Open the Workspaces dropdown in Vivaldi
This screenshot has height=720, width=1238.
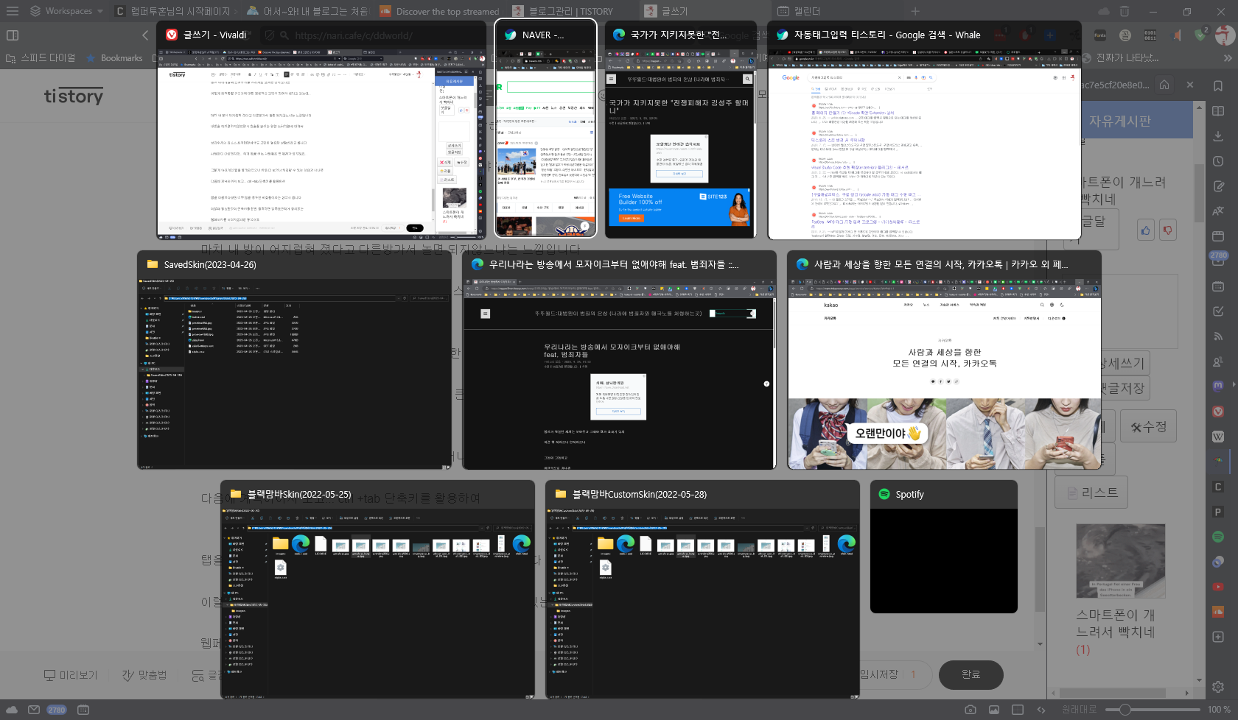(x=66, y=11)
